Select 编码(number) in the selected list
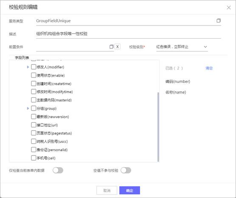This screenshot has width=236, height=198. pyautogui.click(x=178, y=82)
